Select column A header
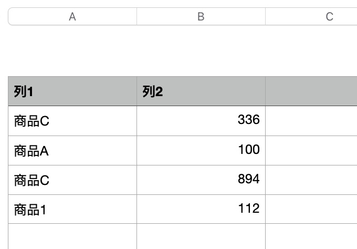The height and width of the screenshot is (249, 357). 72,17
